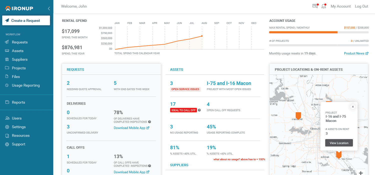Open I-75 and I-16 Macon project link
This screenshot has width=375, height=175.
[x=229, y=83]
